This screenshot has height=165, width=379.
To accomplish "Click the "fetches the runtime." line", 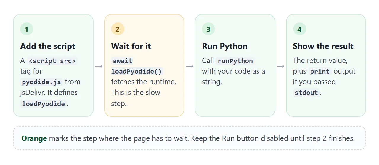I will tap(144, 82).
